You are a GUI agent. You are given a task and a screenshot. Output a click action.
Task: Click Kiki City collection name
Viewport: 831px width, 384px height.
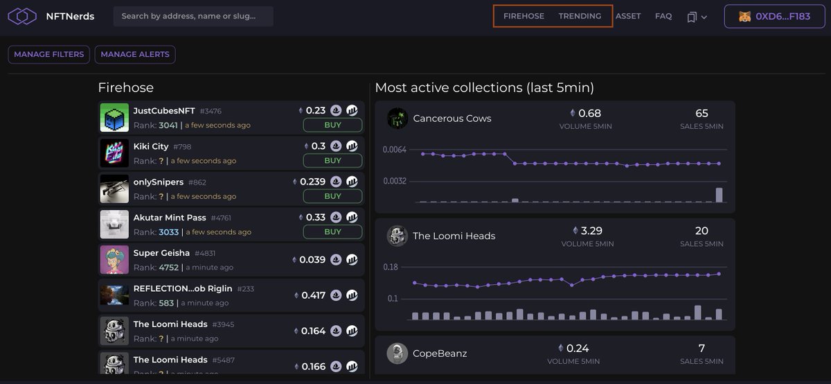(151, 146)
